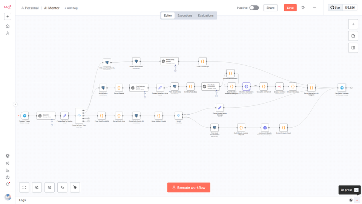Screen dimensions: 362x204
Task: Select the Classifier OpenAI node
Action: 46,116
